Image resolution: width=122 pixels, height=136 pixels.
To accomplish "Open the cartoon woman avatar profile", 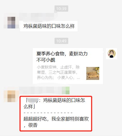I will click(111, 54).
